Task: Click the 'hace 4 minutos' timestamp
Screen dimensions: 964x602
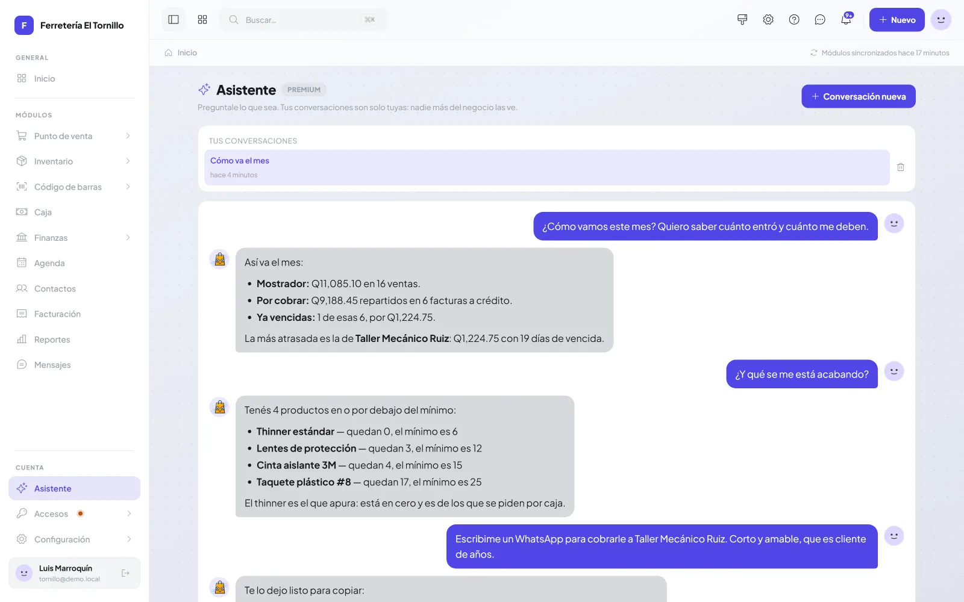Action: pyautogui.click(x=234, y=175)
